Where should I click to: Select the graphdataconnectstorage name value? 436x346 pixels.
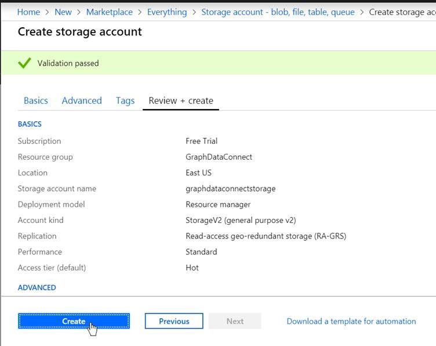(231, 189)
